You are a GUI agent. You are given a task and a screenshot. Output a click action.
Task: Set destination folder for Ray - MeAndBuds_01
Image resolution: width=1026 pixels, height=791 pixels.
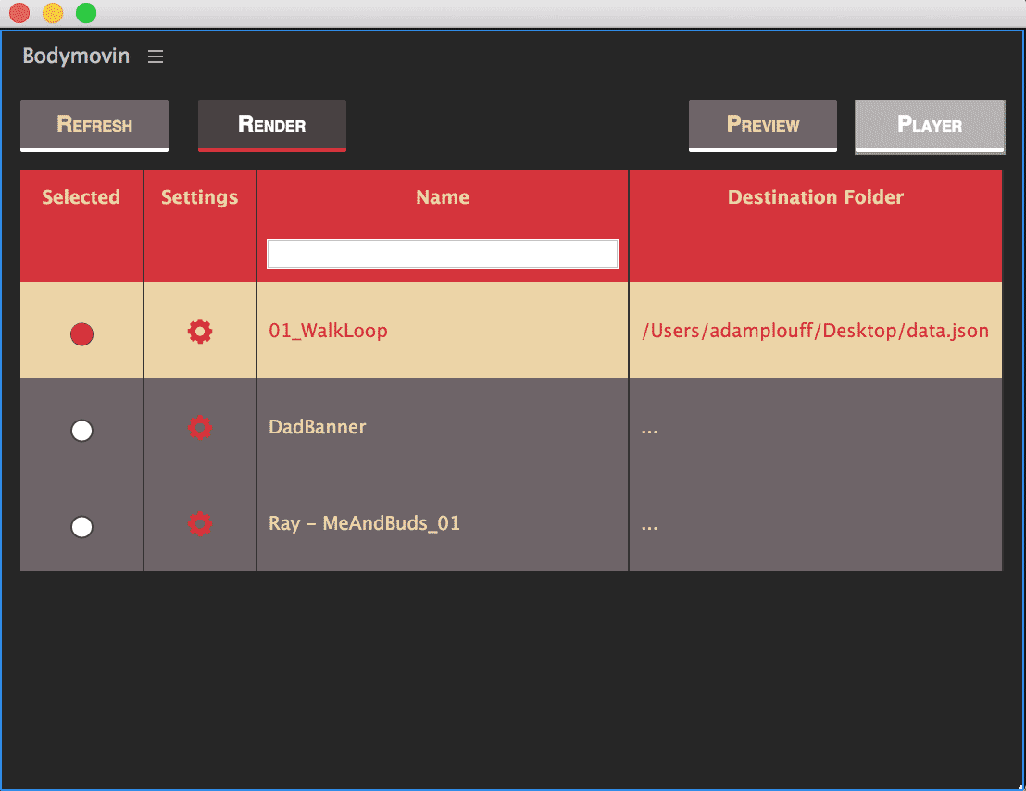point(650,526)
